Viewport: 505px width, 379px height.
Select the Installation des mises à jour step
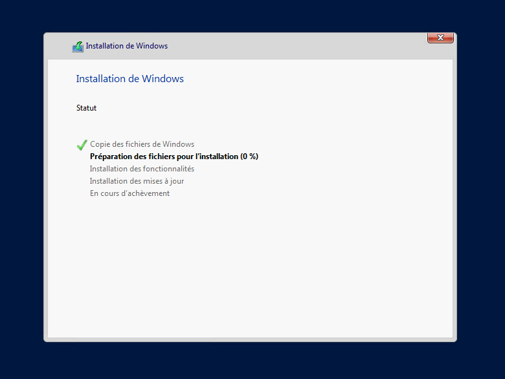click(x=137, y=181)
